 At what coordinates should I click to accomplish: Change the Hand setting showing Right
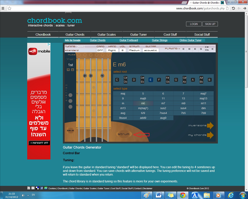pyautogui.click(x=112, y=50)
